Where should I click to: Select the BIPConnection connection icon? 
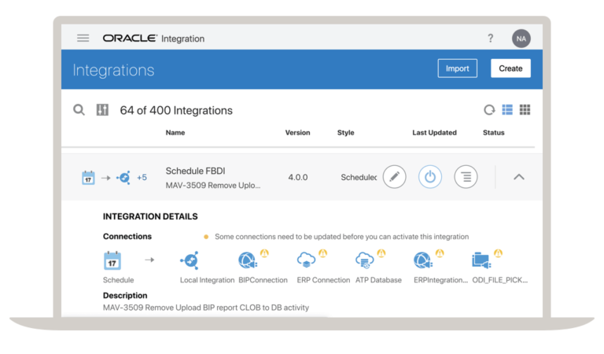pyautogui.click(x=248, y=260)
